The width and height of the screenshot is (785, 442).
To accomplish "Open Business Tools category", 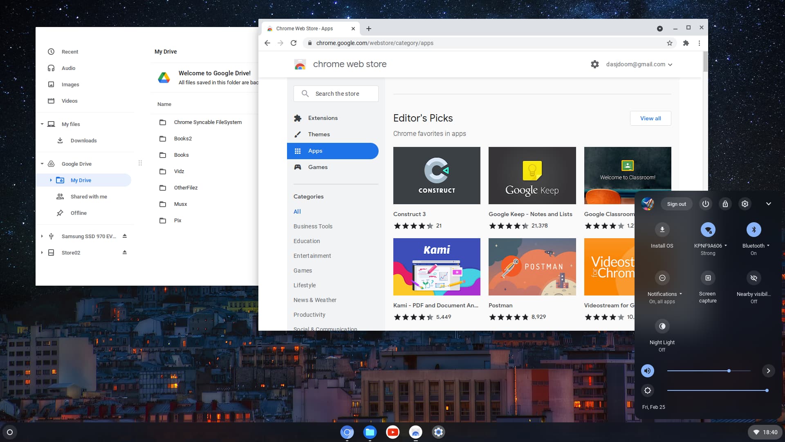I will [313, 226].
